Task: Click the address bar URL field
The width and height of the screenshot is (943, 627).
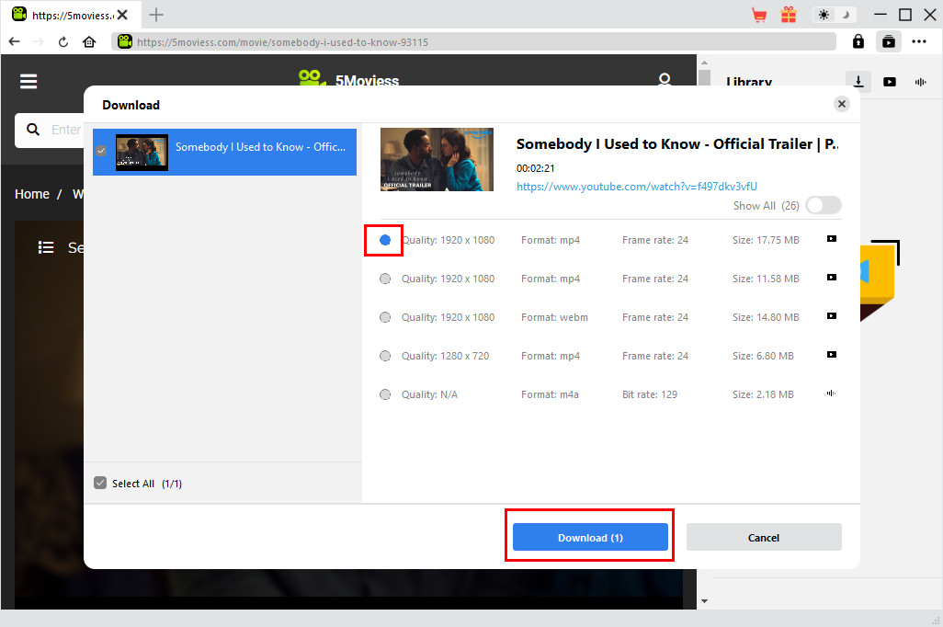Action: pos(478,41)
